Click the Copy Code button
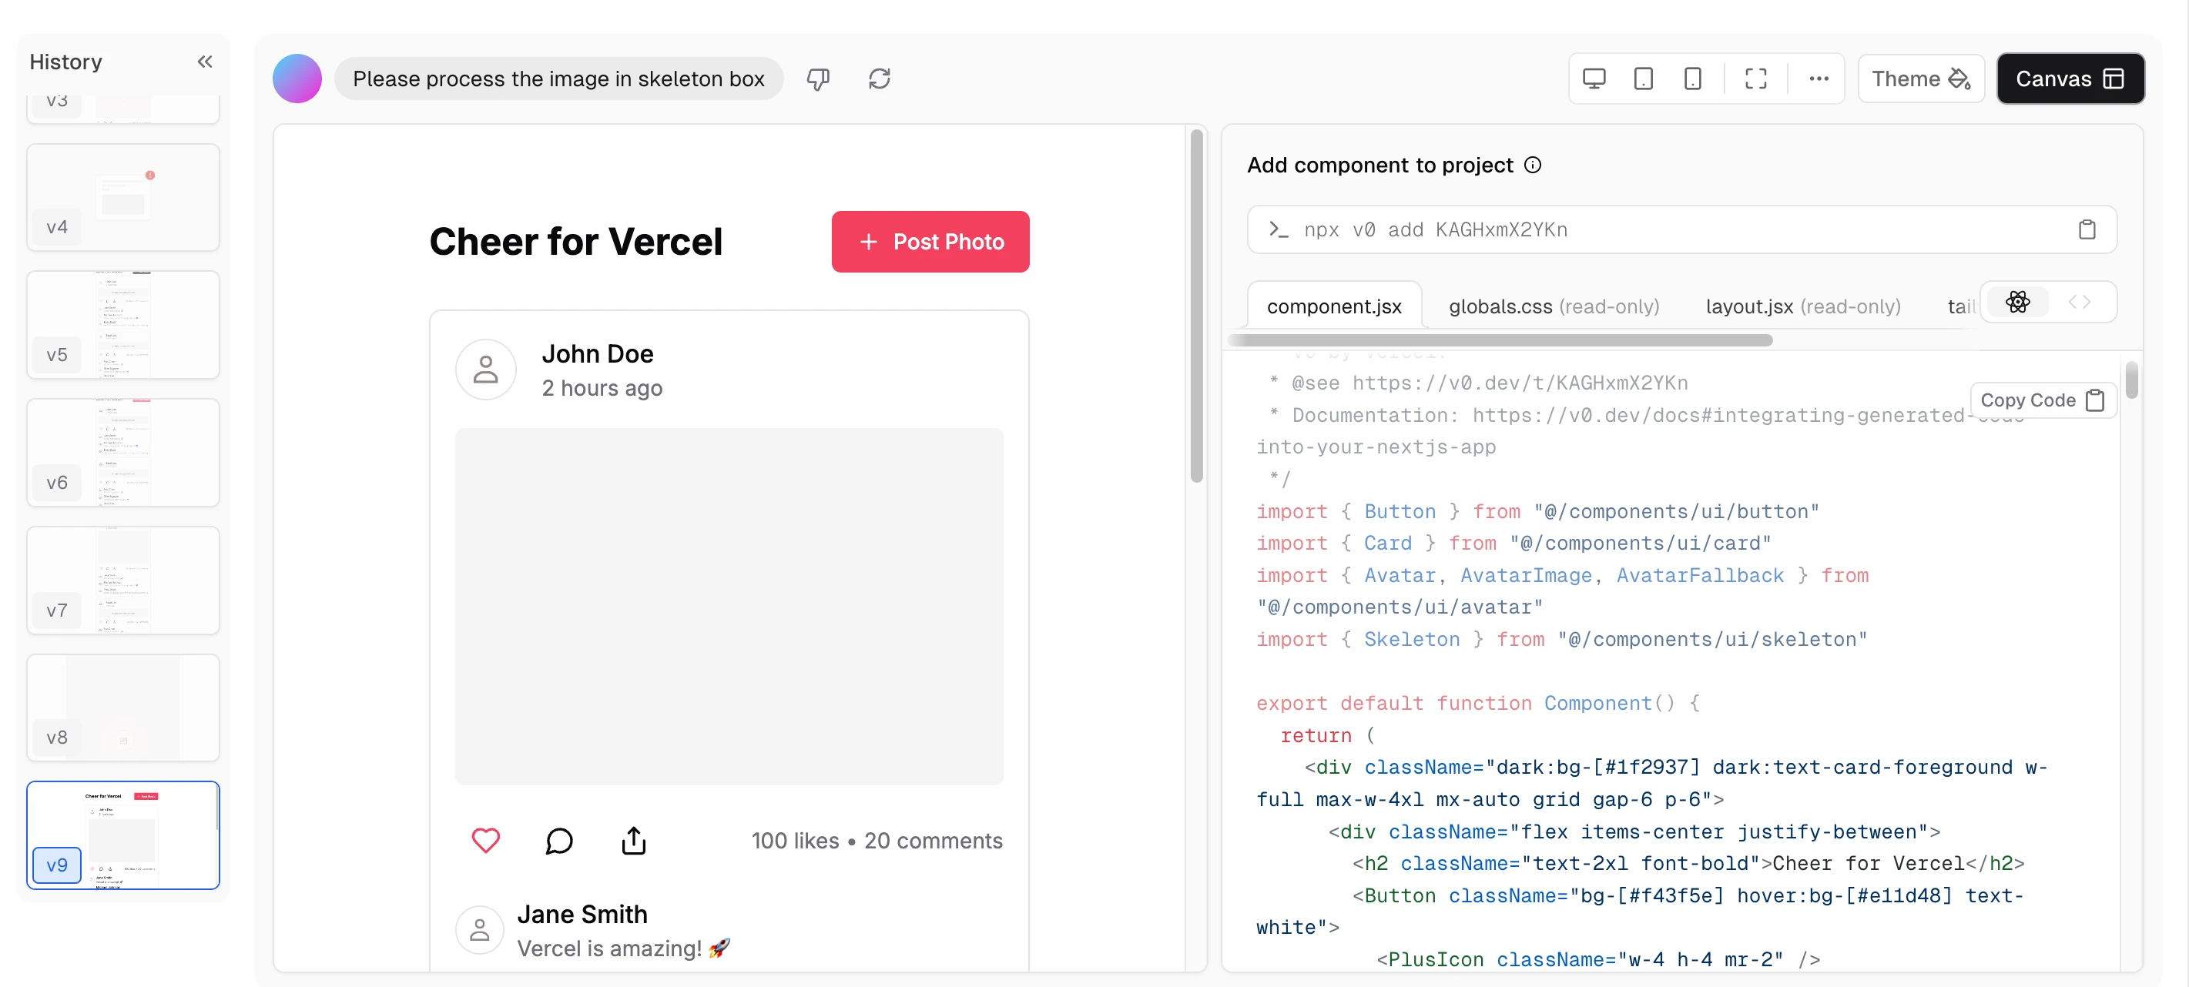Viewport: 2189px width, 987px height. (x=2043, y=400)
